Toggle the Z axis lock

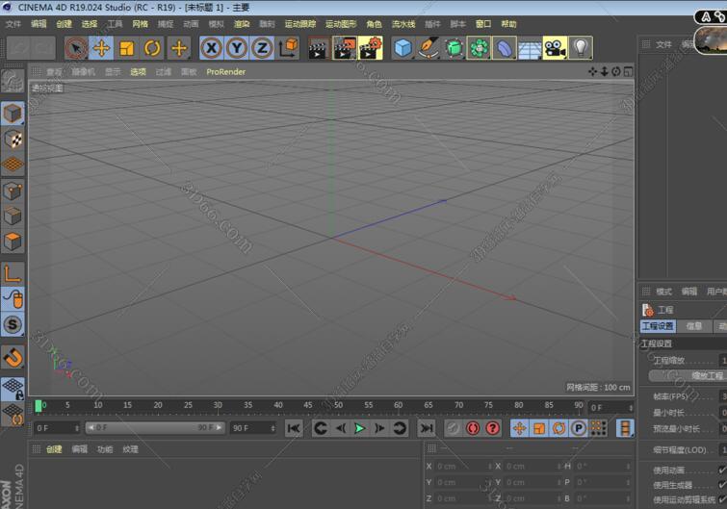[262, 48]
